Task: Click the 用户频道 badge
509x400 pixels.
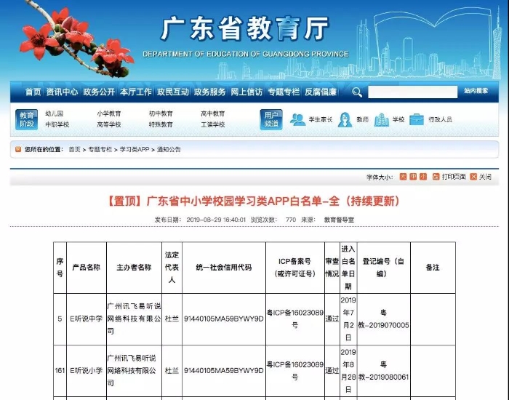Action: [x=271, y=119]
